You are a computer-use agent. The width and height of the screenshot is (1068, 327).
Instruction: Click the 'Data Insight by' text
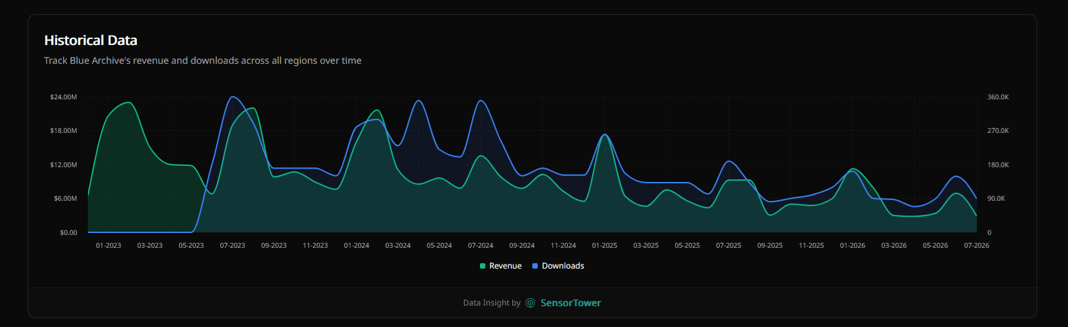click(491, 303)
